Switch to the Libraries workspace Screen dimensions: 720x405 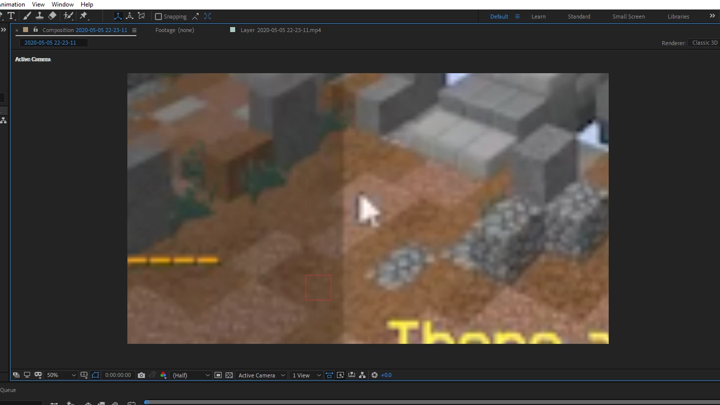click(x=678, y=17)
